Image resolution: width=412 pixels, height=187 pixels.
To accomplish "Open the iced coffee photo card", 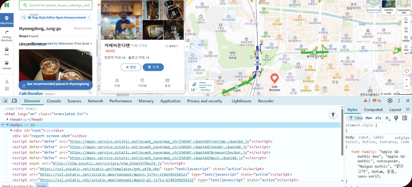I will [56, 65].
